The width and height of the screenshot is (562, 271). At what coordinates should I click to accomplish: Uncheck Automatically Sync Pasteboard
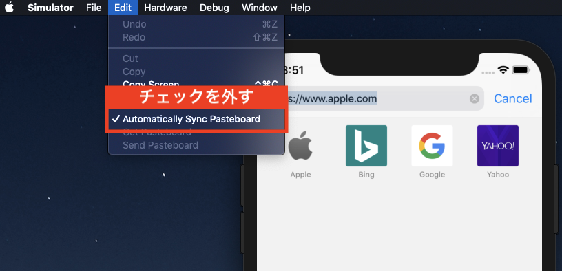point(196,119)
